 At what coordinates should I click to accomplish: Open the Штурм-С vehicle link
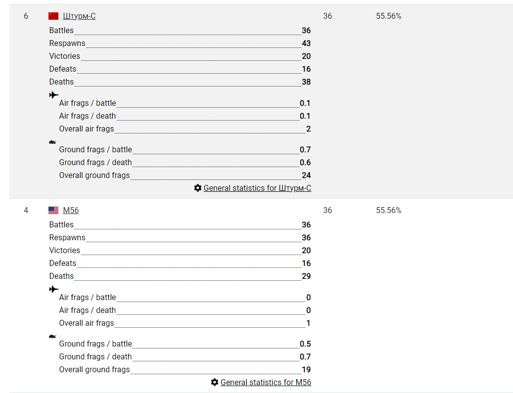pyautogui.click(x=79, y=16)
